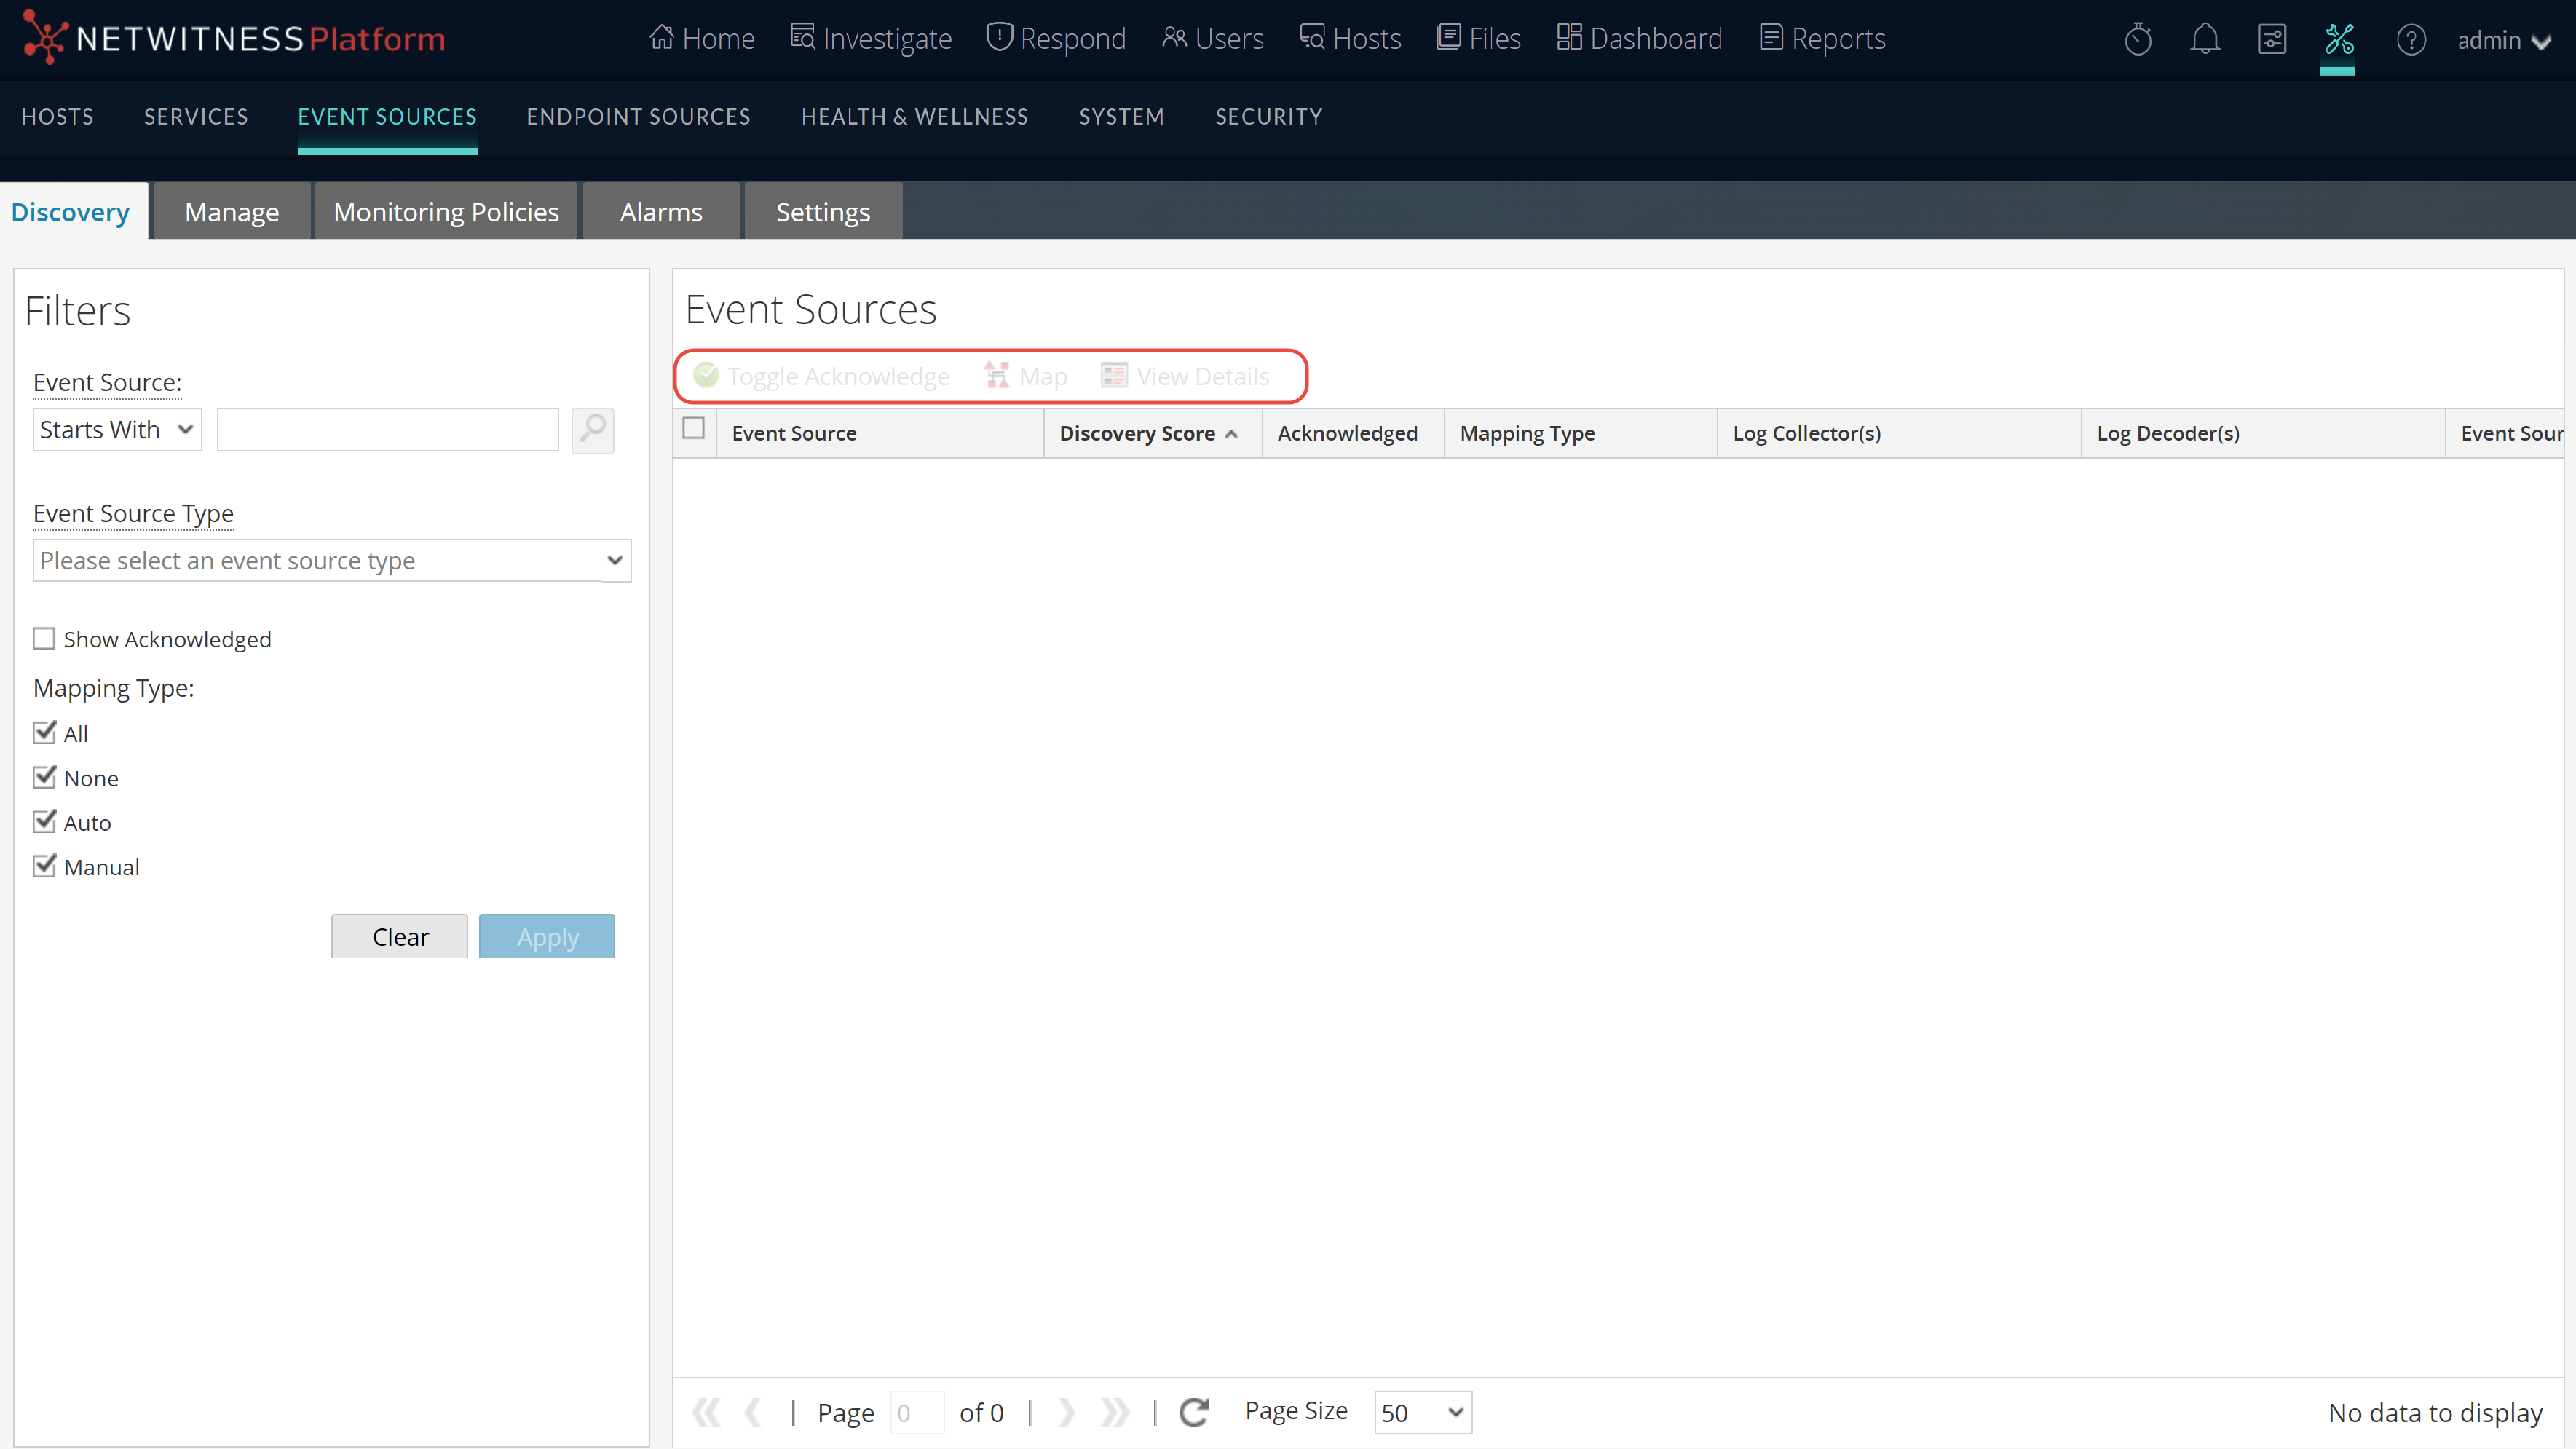The image size is (2576, 1449).
Task: Enable Show Acknowledged checkbox
Action: 44,639
